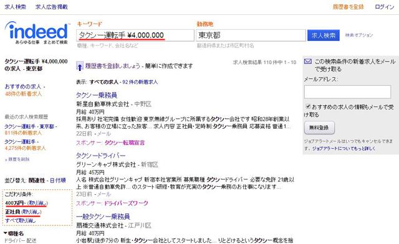Click 新宿区 location text
This screenshot has width=399, height=244.
(x=150, y=165)
